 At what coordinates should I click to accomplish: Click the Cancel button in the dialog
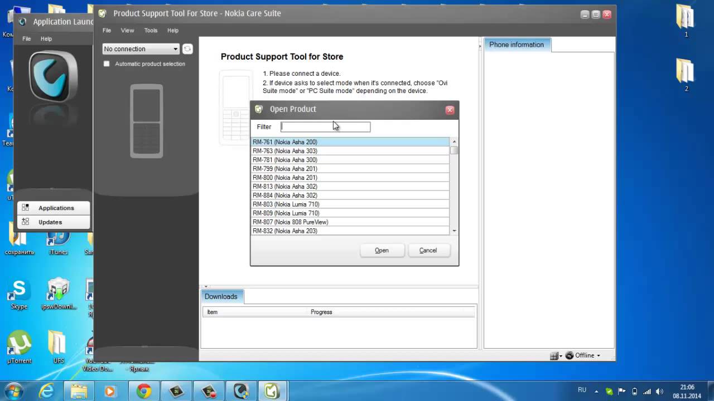pos(428,251)
